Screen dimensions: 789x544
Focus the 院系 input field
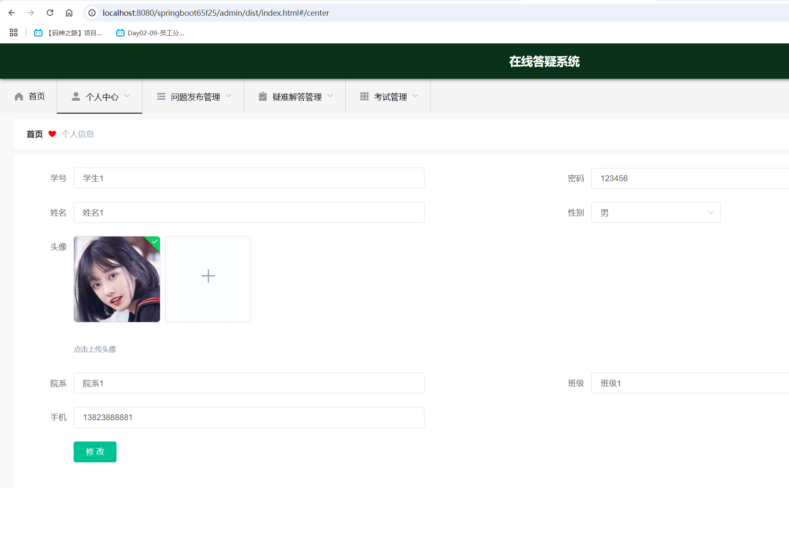pyautogui.click(x=249, y=383)
